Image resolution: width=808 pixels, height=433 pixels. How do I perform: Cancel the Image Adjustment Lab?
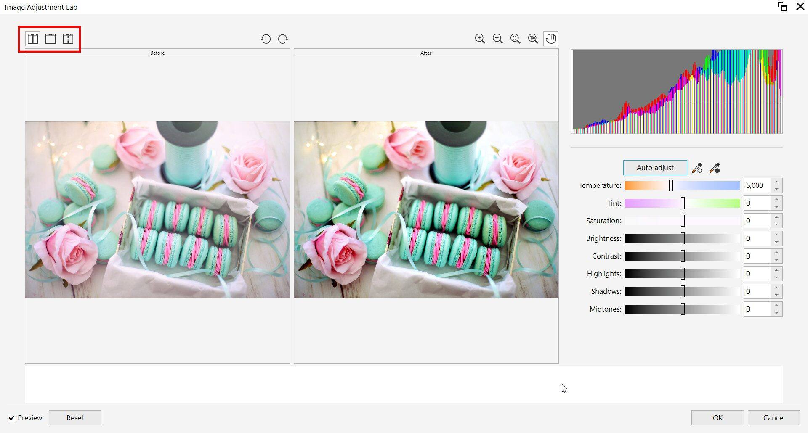[773, 417]
